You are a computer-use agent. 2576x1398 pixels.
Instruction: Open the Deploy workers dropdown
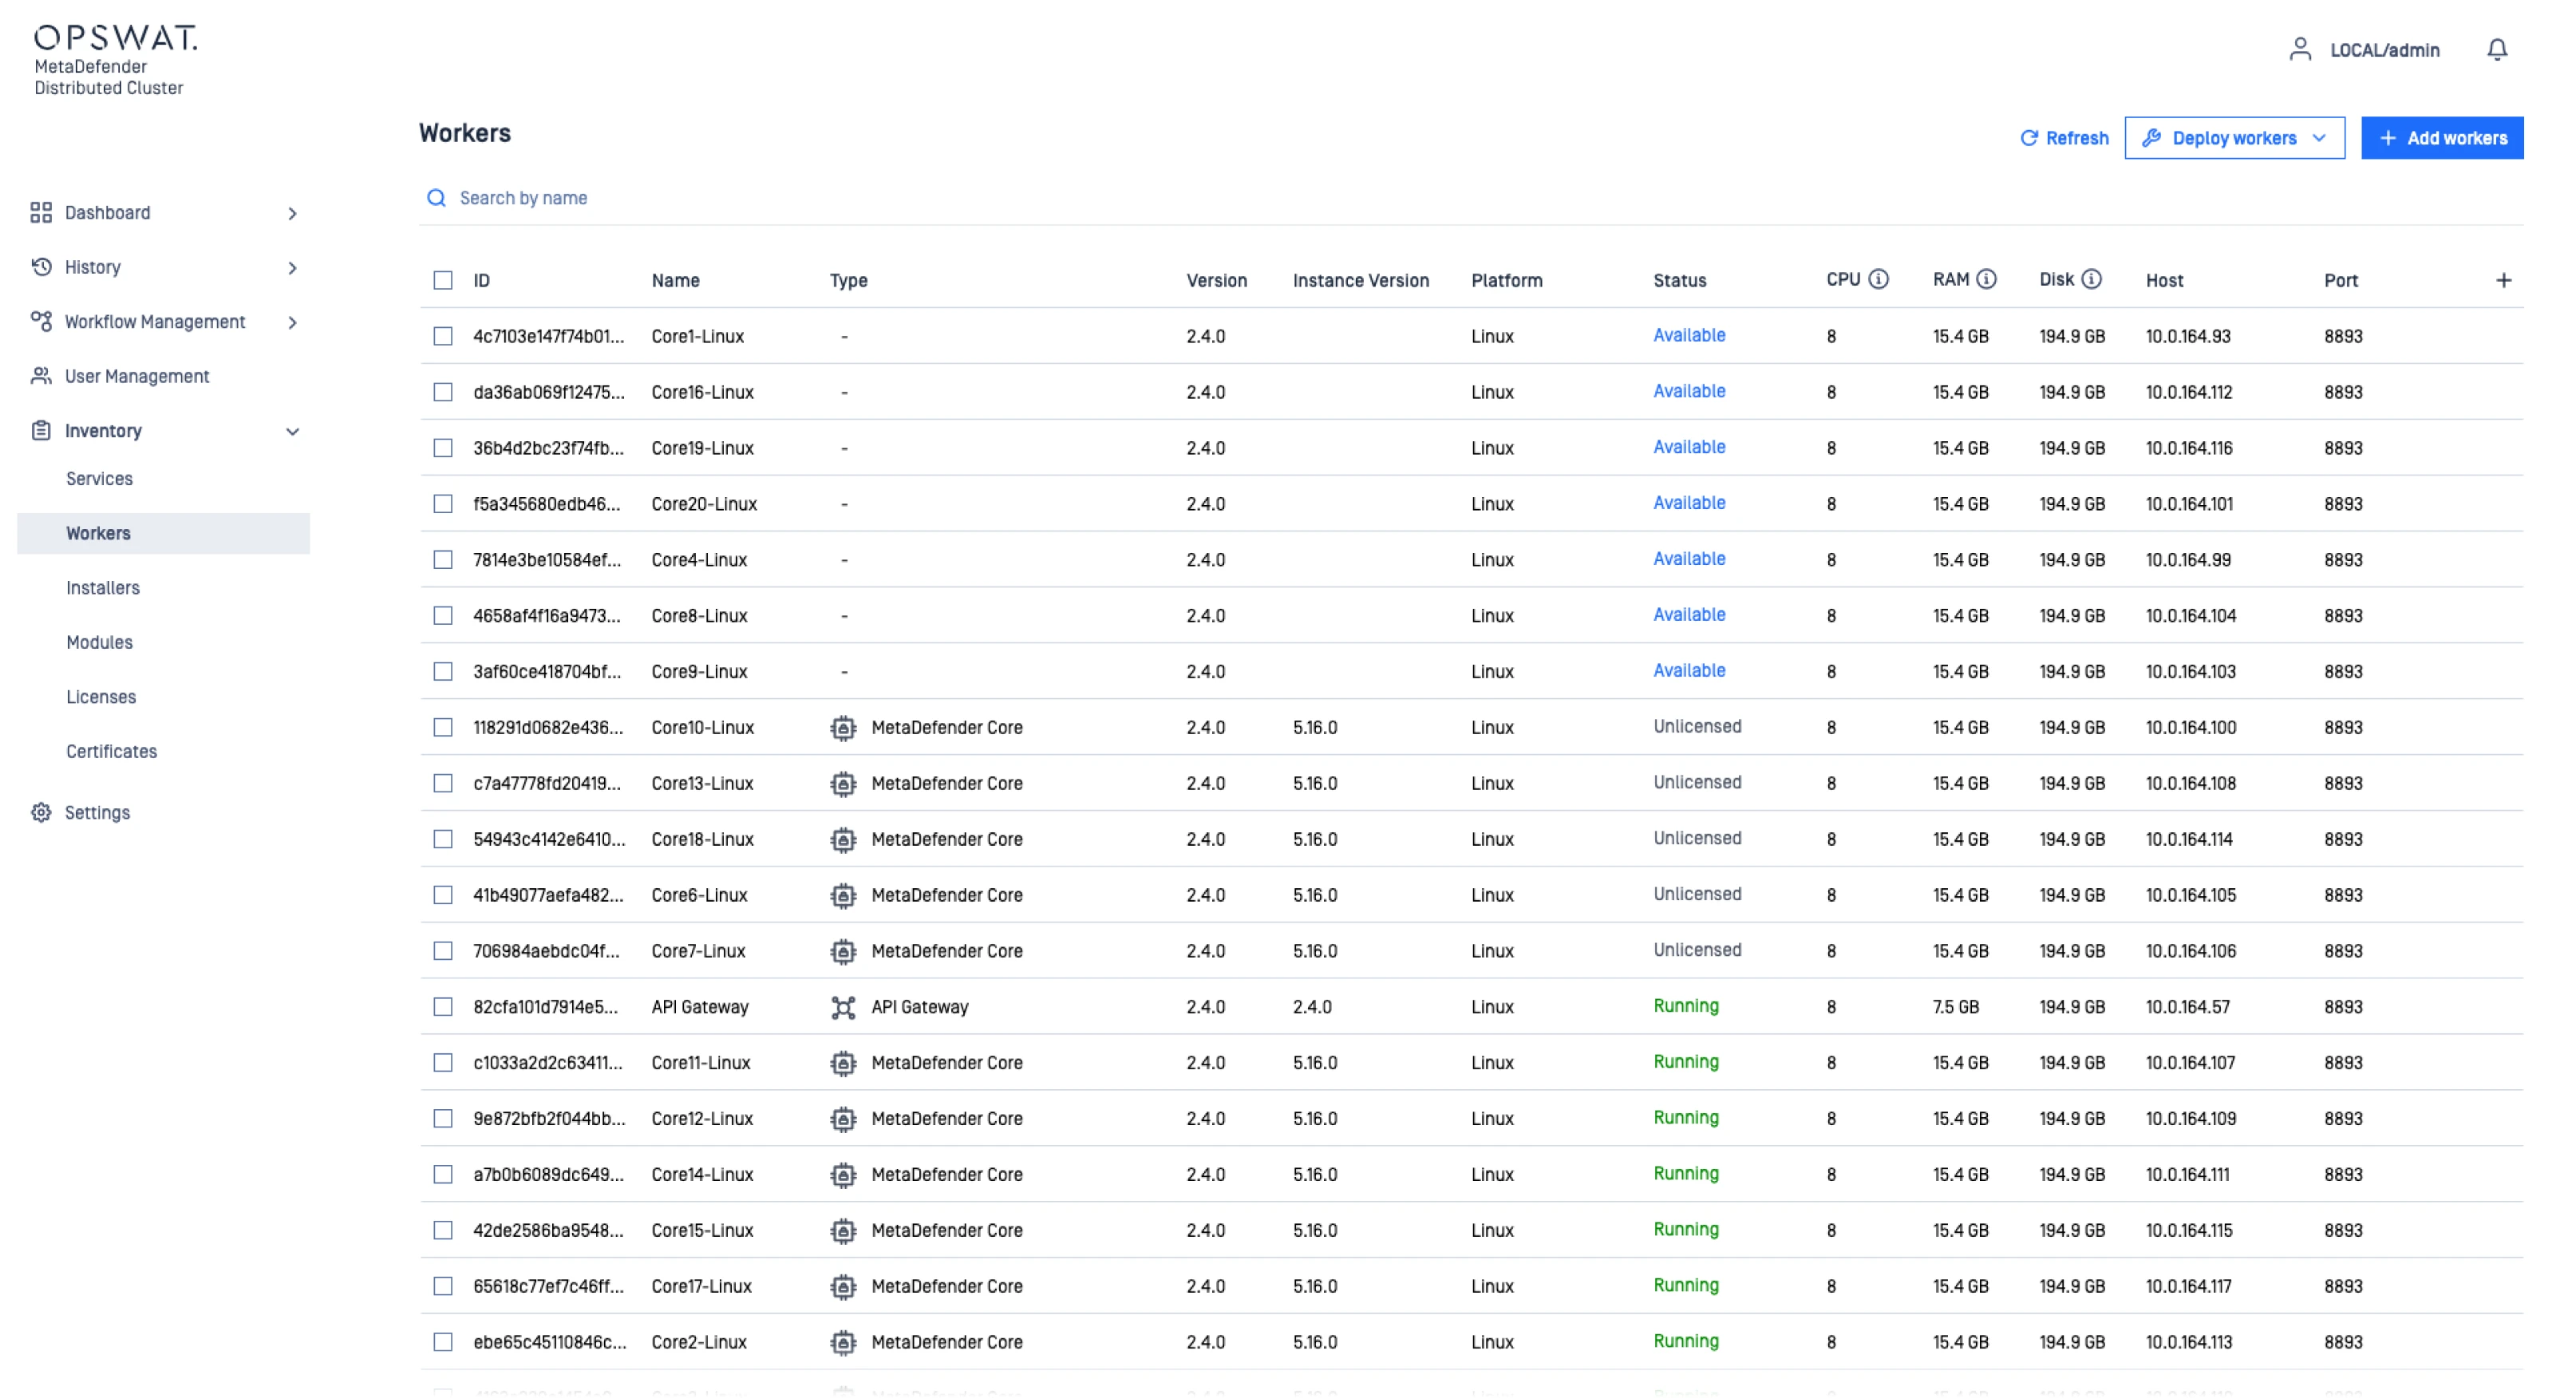point(2234,138)
